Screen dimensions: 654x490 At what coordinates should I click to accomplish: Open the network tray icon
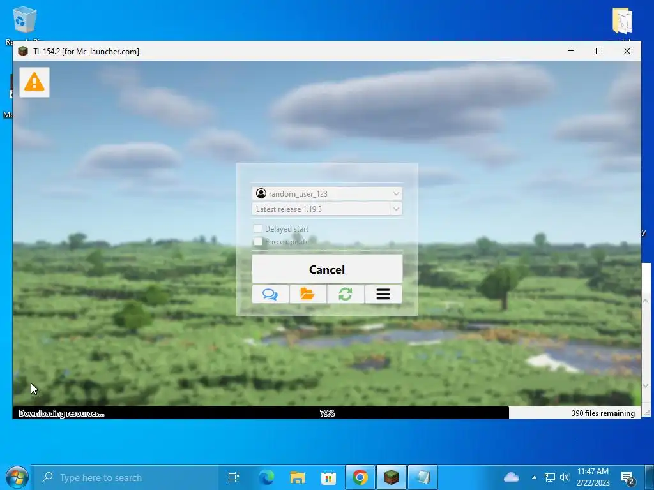coord(550,477)
